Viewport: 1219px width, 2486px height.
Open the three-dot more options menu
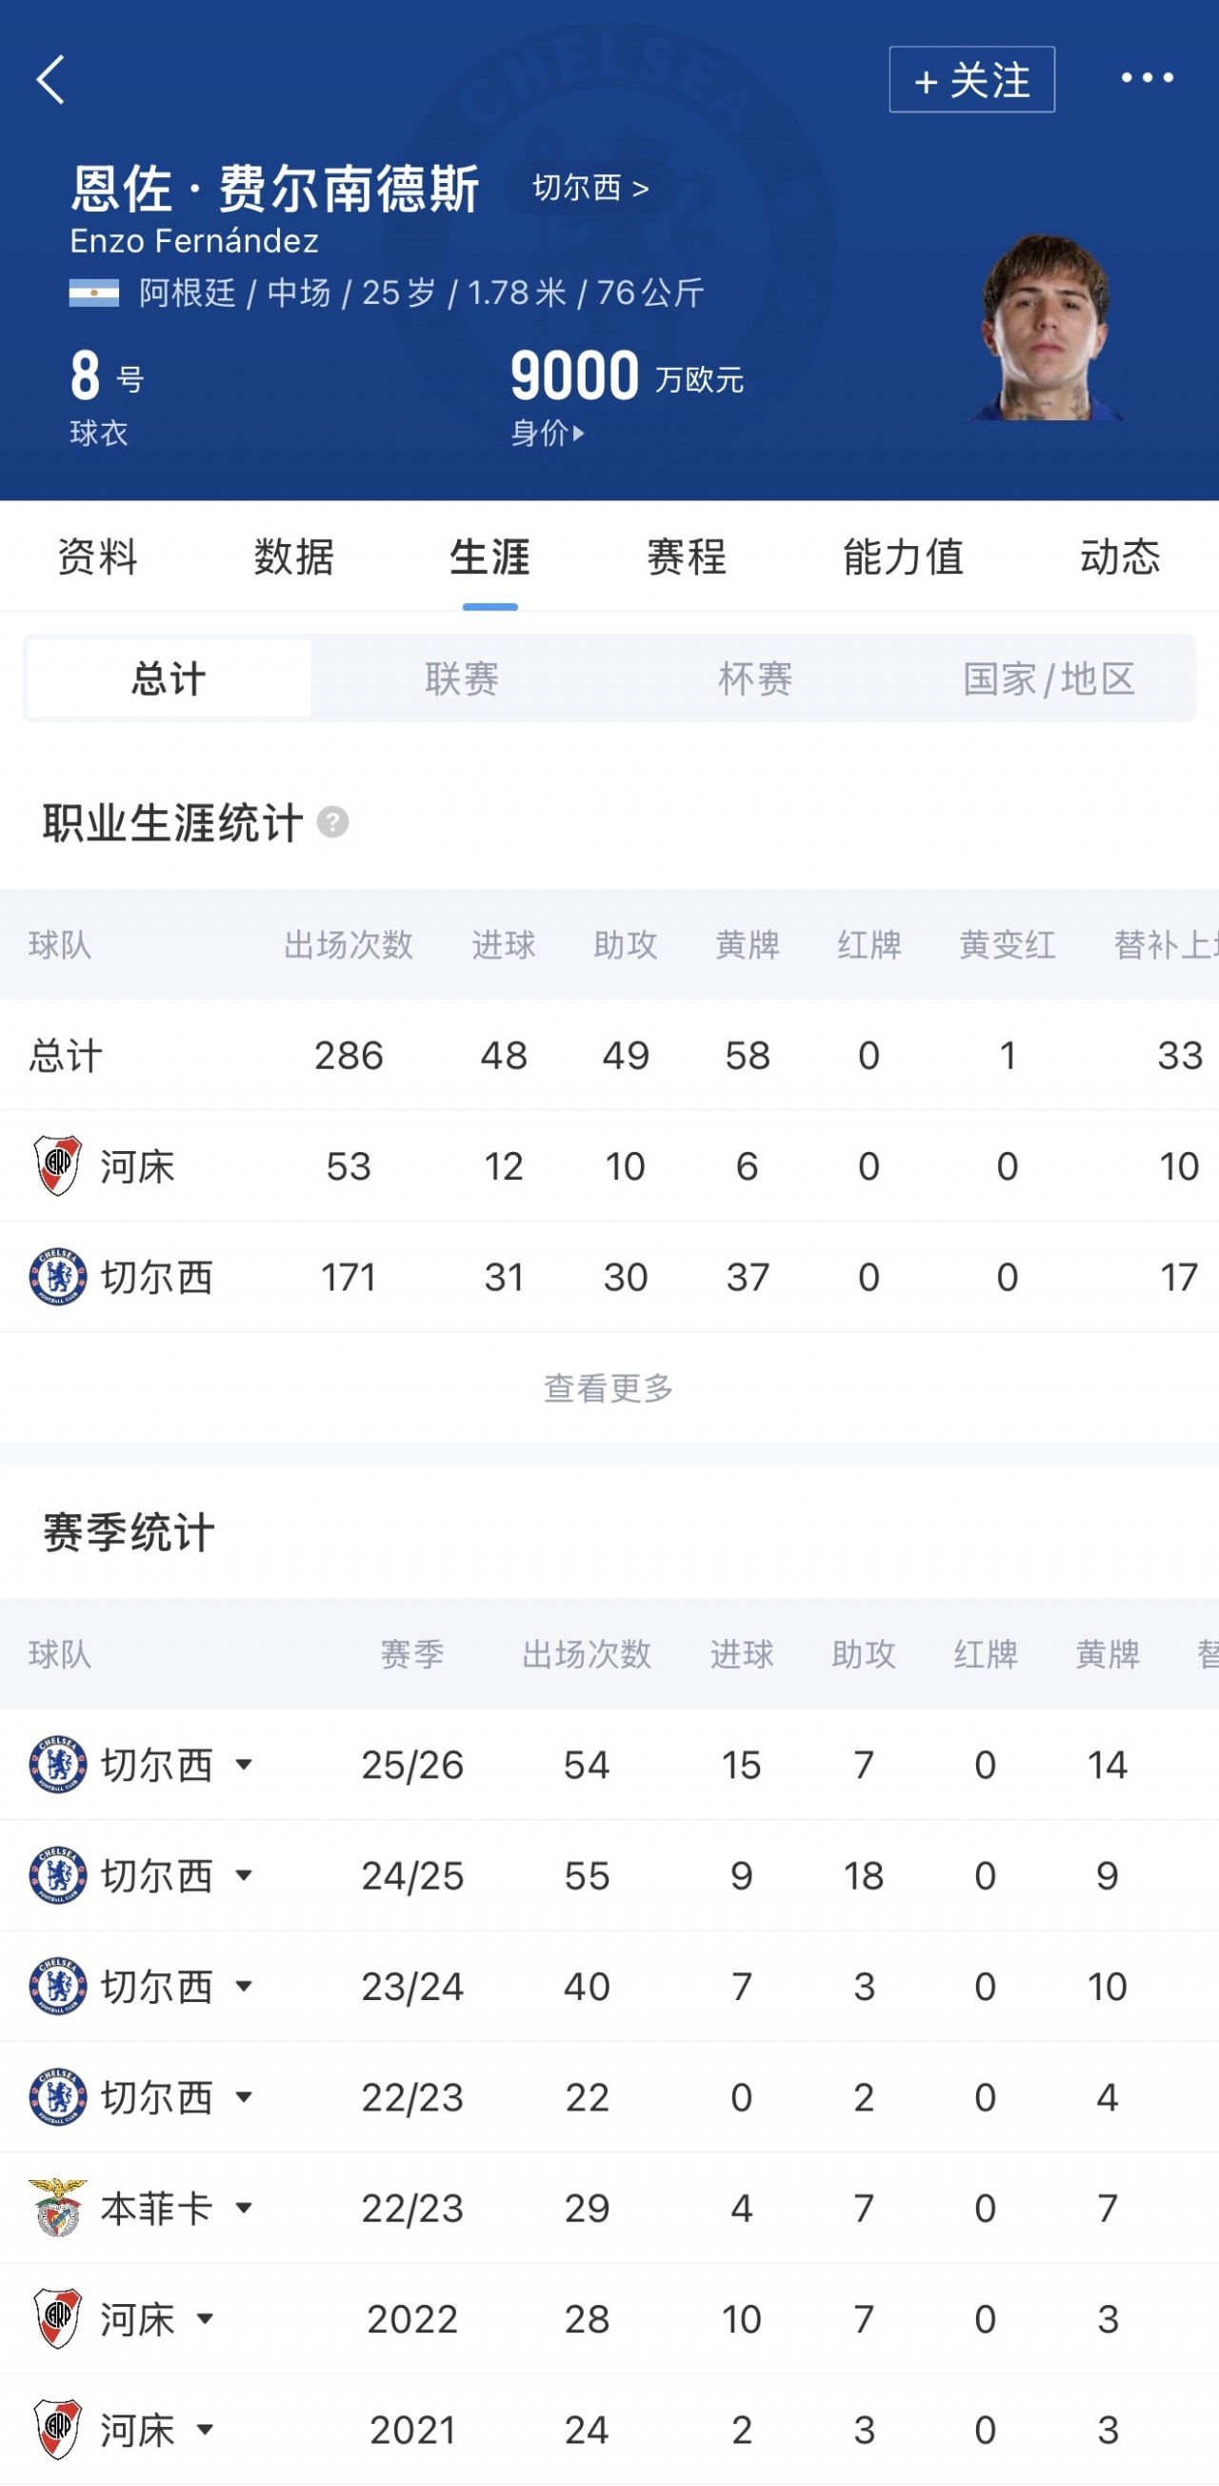1147,78
